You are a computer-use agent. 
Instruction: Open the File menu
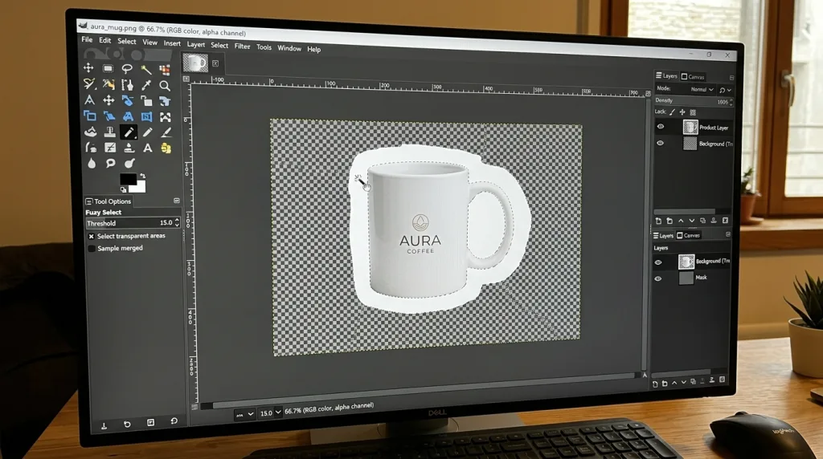pyautogui.click(x=87, y=39)
